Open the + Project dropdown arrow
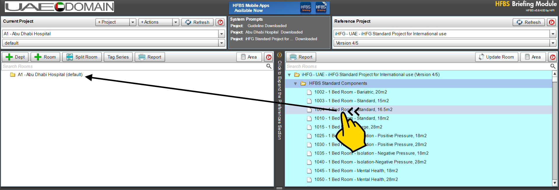This screenshot has height=190, width=559. (133, 22)
